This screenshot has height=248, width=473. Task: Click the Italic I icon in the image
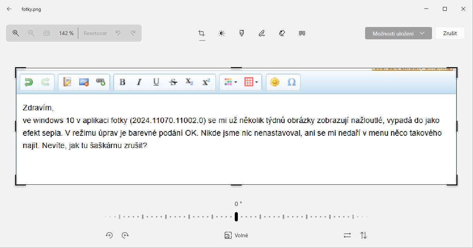pos(139,82)
